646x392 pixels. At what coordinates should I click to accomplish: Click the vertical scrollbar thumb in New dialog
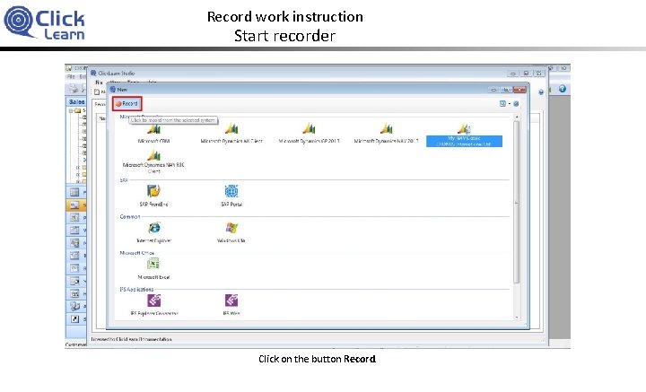click(x=517, y=202)
